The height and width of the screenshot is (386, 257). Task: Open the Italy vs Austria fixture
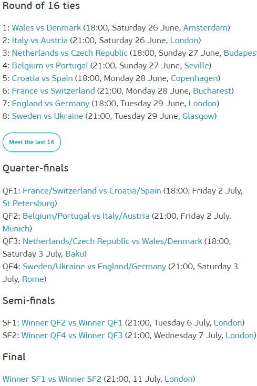39,40
